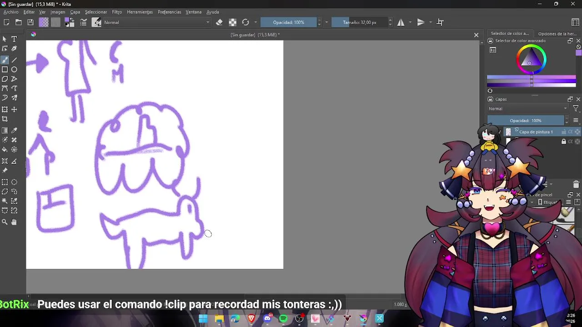Expand the arrow next to the reload preset icon
582x327 pixels.
(x=256, y=22)
